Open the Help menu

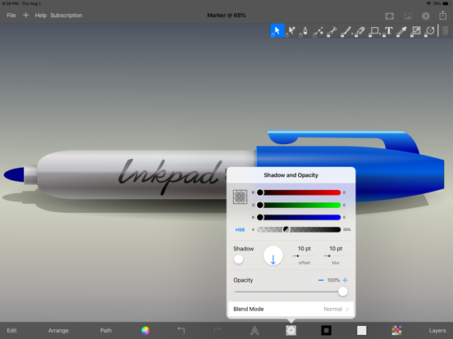click(40, 16)
